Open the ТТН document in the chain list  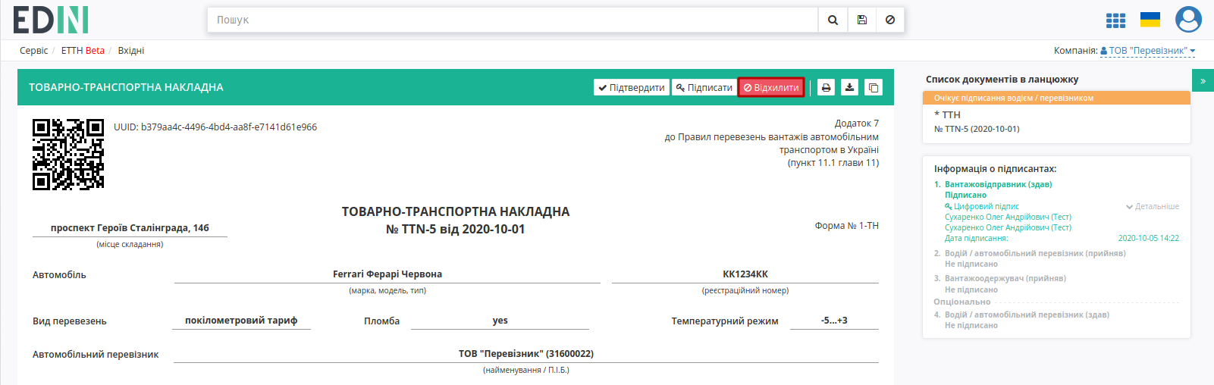point(947,114)
